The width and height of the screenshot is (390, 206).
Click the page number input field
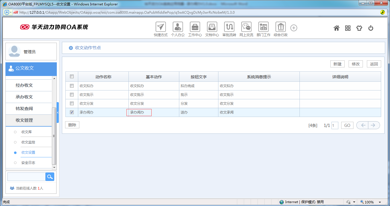click(x=335, y=125)
